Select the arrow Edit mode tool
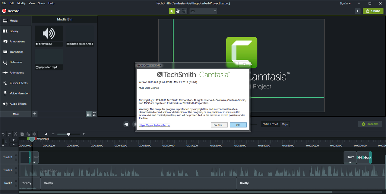Image resolution: width=386 pixels, height=194 pixels. click(x=172, y=11)
